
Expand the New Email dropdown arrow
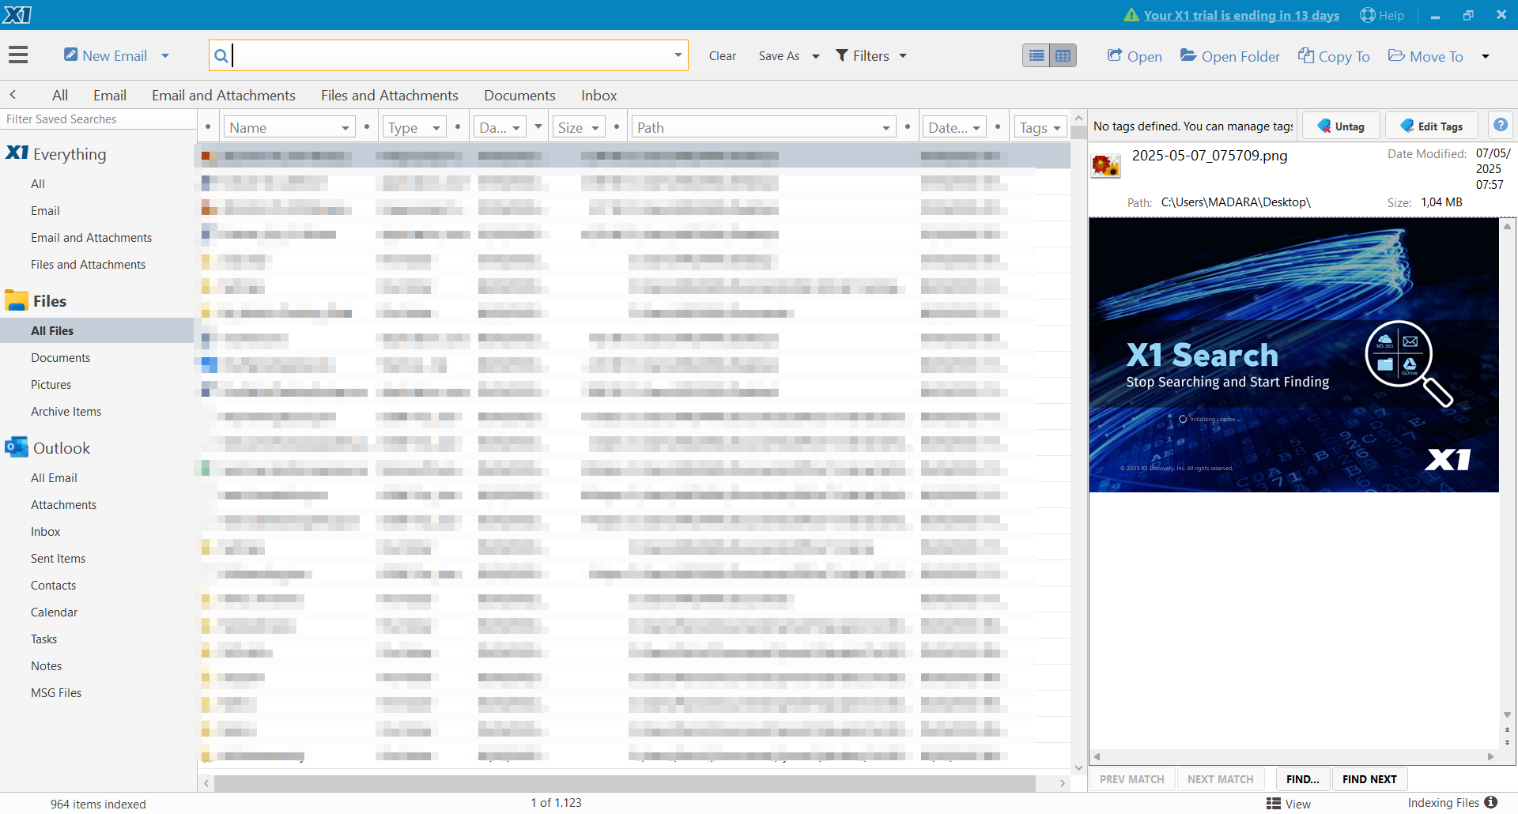(x=165, y=55)
